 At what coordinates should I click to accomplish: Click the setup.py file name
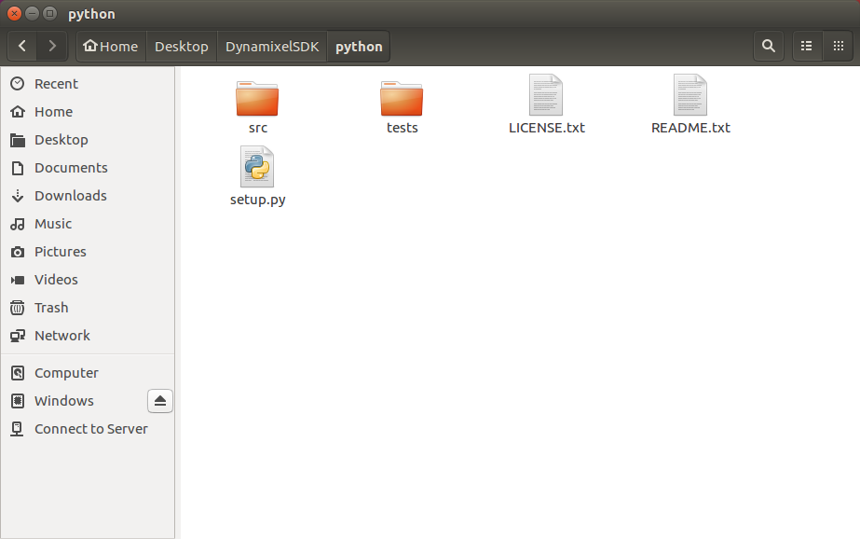click(x=258, y=200)
